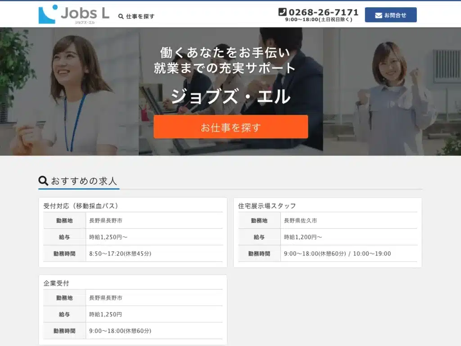Click the Jobs L logo
Image resolution: width=461 pixels, height=346 pixels.
(x=74, y=14)
